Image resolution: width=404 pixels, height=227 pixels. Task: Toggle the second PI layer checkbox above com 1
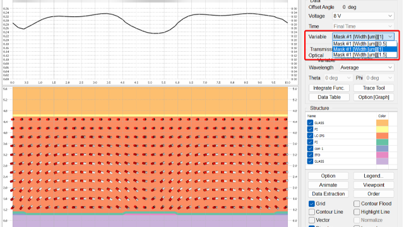click(x=310, y=142)
